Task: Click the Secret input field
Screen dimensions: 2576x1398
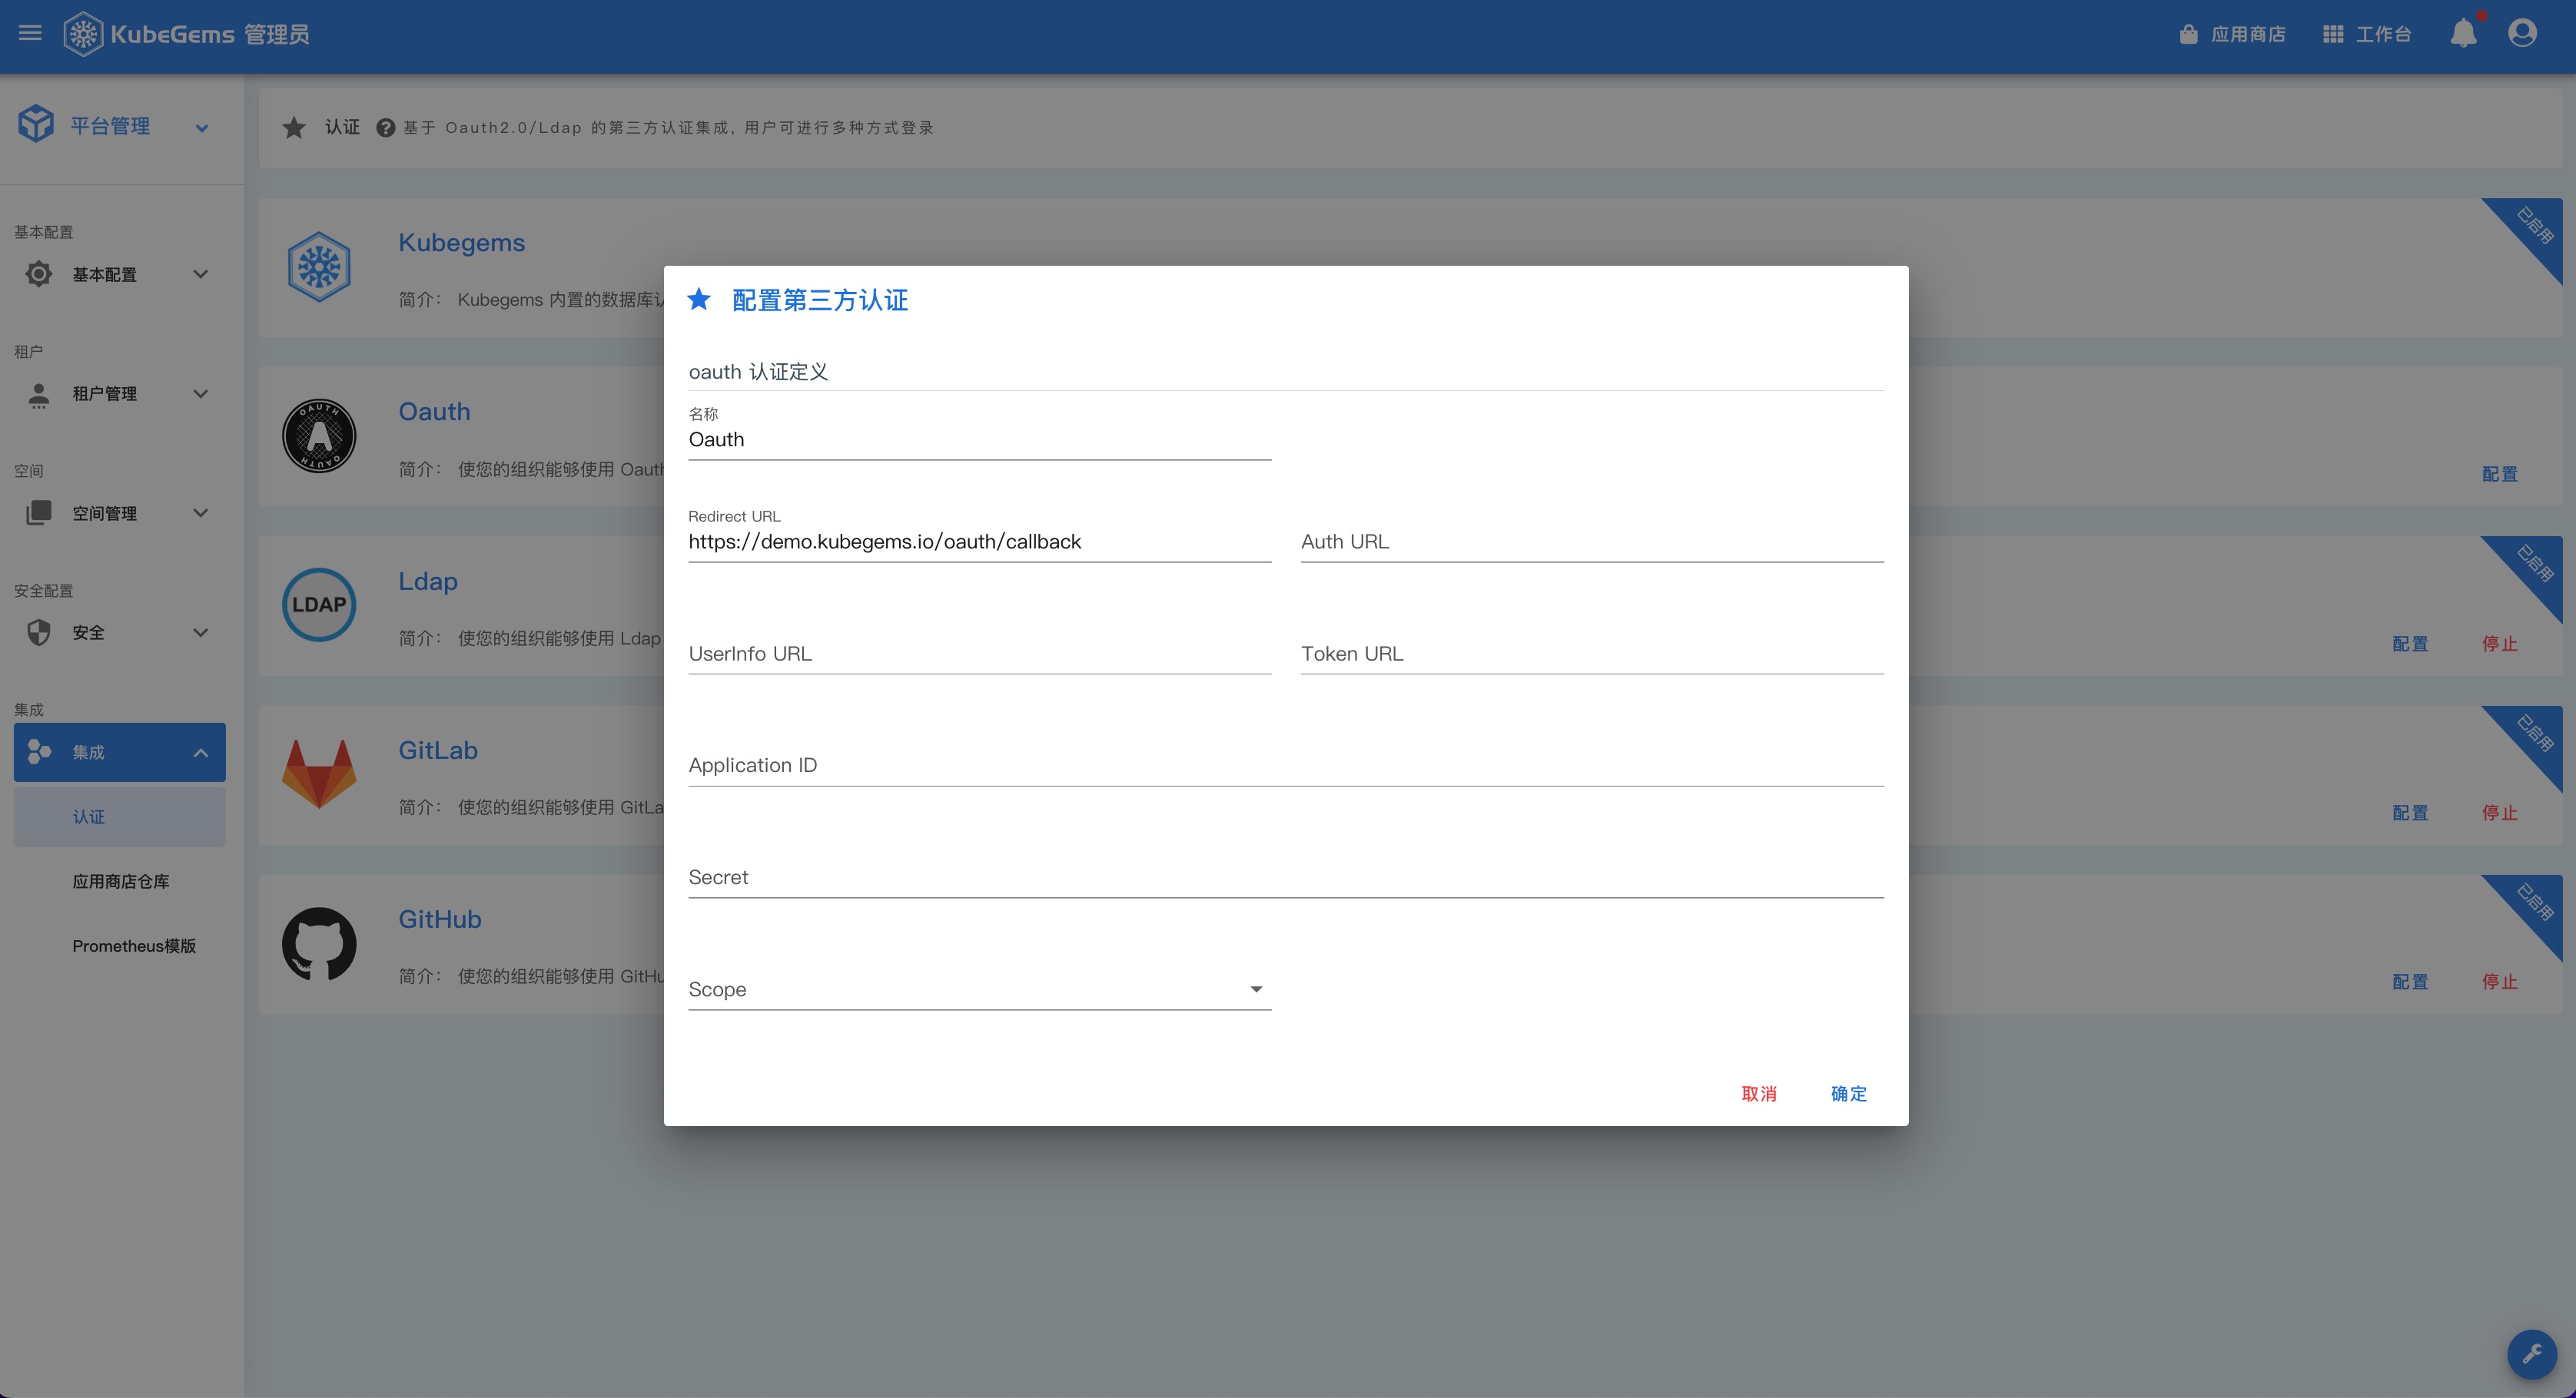Action: pyautogui.click(x=1285, y=879)
